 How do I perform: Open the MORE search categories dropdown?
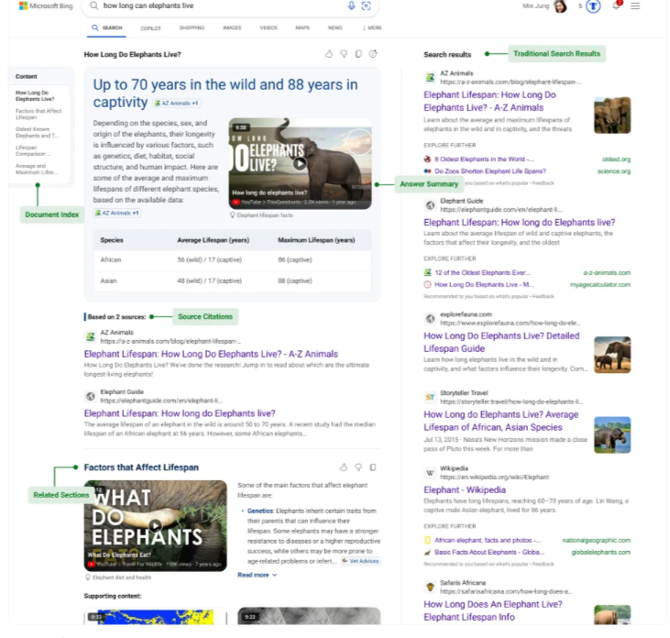click(x=374, y=28)
